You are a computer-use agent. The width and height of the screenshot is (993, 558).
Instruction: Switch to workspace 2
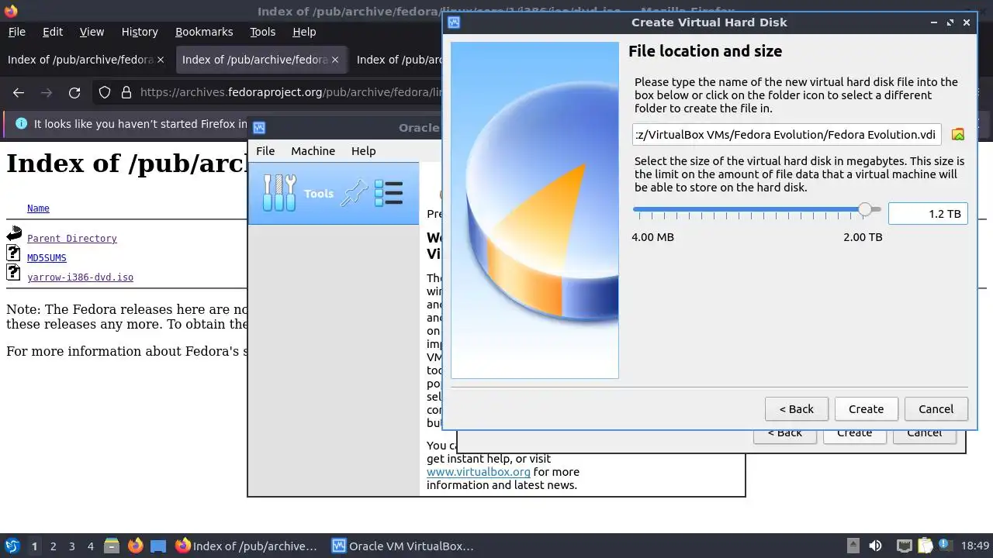coord(53,546)
